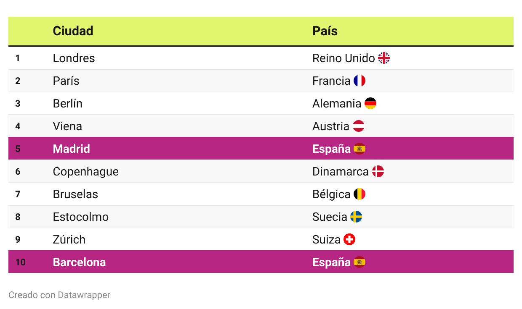Click the Germany flag icon
522x309 pixels.
pyautogui.click(x=370, y=103)
